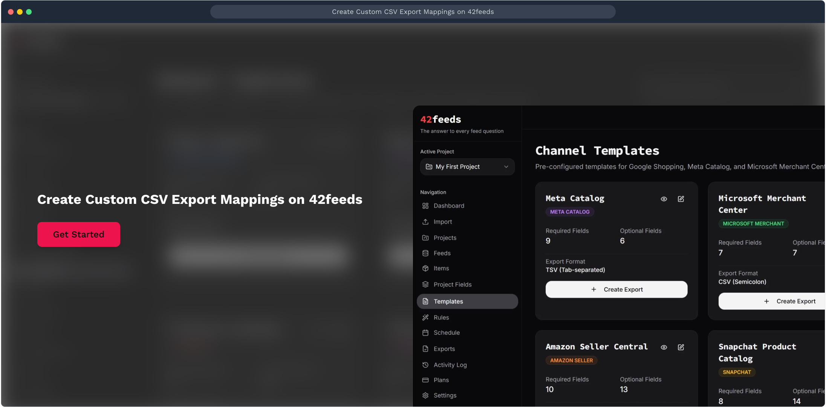Click the Dashboard grid icon
The height and width of the screenshot is (407, 826).
[425, 206]
